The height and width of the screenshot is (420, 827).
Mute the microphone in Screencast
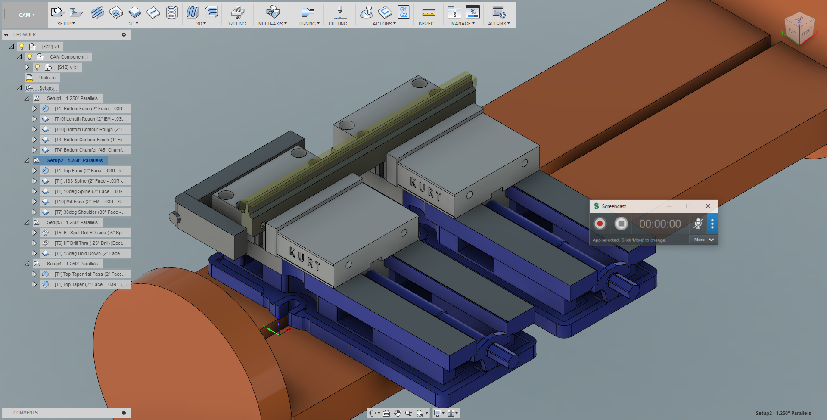pyautogui.click(x=698, y=224)
